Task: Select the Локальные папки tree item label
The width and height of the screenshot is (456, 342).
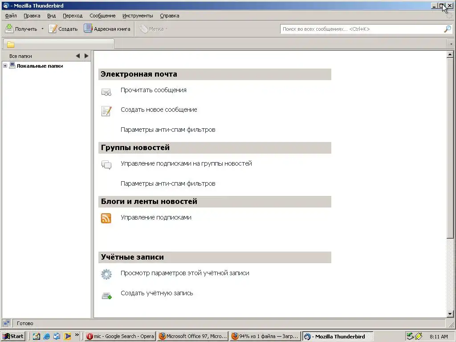Action: (40, 66)
